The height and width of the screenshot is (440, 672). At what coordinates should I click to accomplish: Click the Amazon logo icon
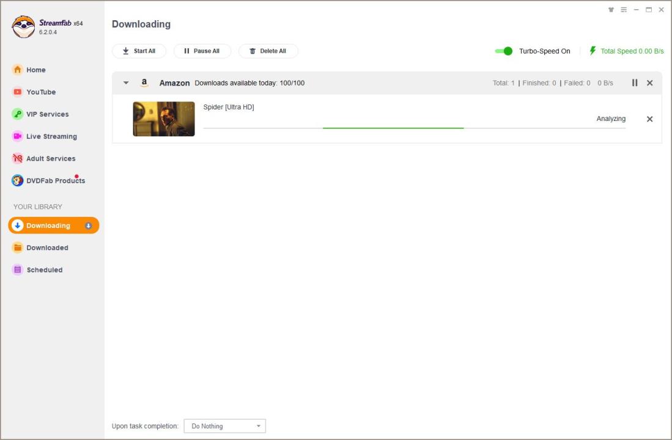pos(144,83)
